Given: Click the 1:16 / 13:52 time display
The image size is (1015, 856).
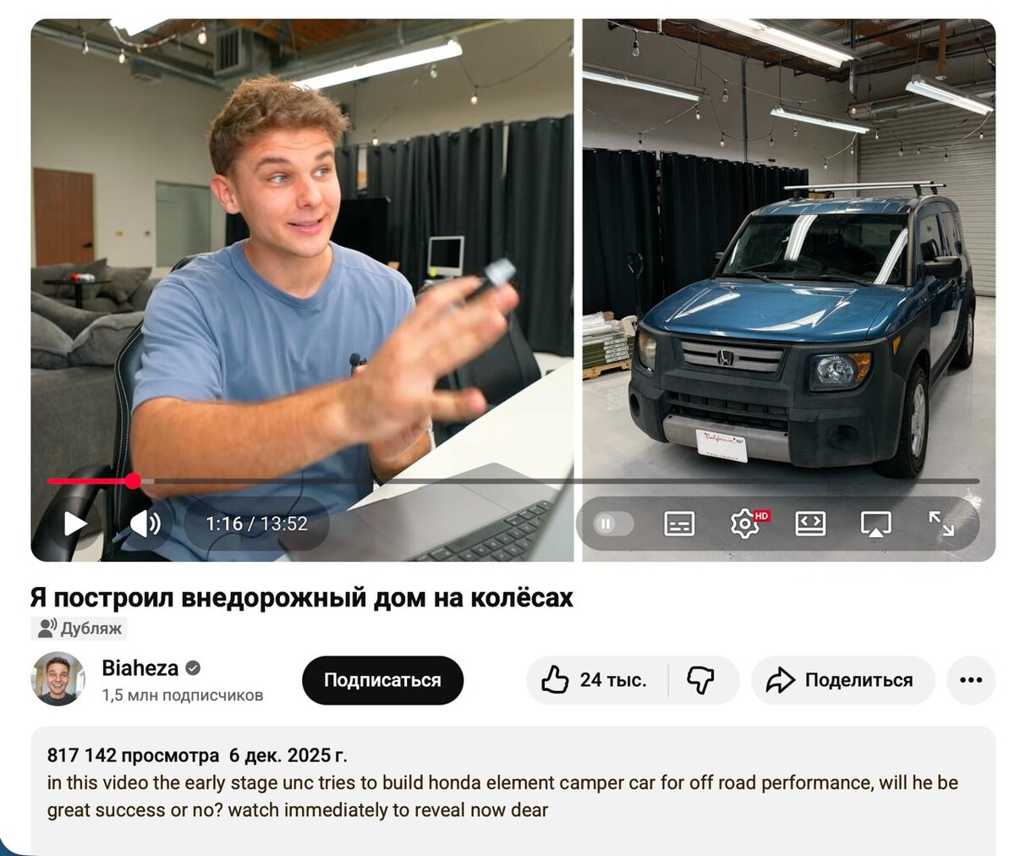Looking at the screenshot, I should click(x=256, y=524).
